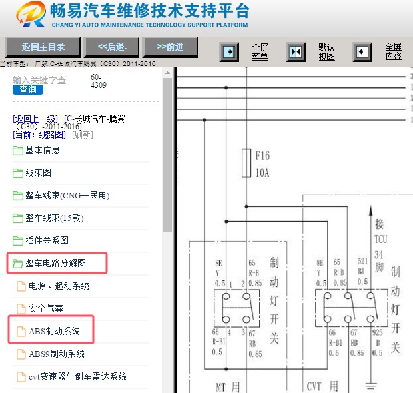
Task: Go forward with the >>前进 button
Action: (x=170, y=47)
